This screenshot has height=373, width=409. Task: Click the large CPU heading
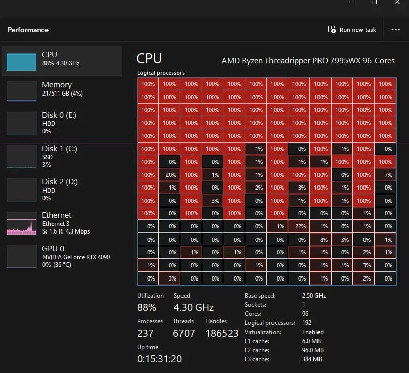pos(149,58)
